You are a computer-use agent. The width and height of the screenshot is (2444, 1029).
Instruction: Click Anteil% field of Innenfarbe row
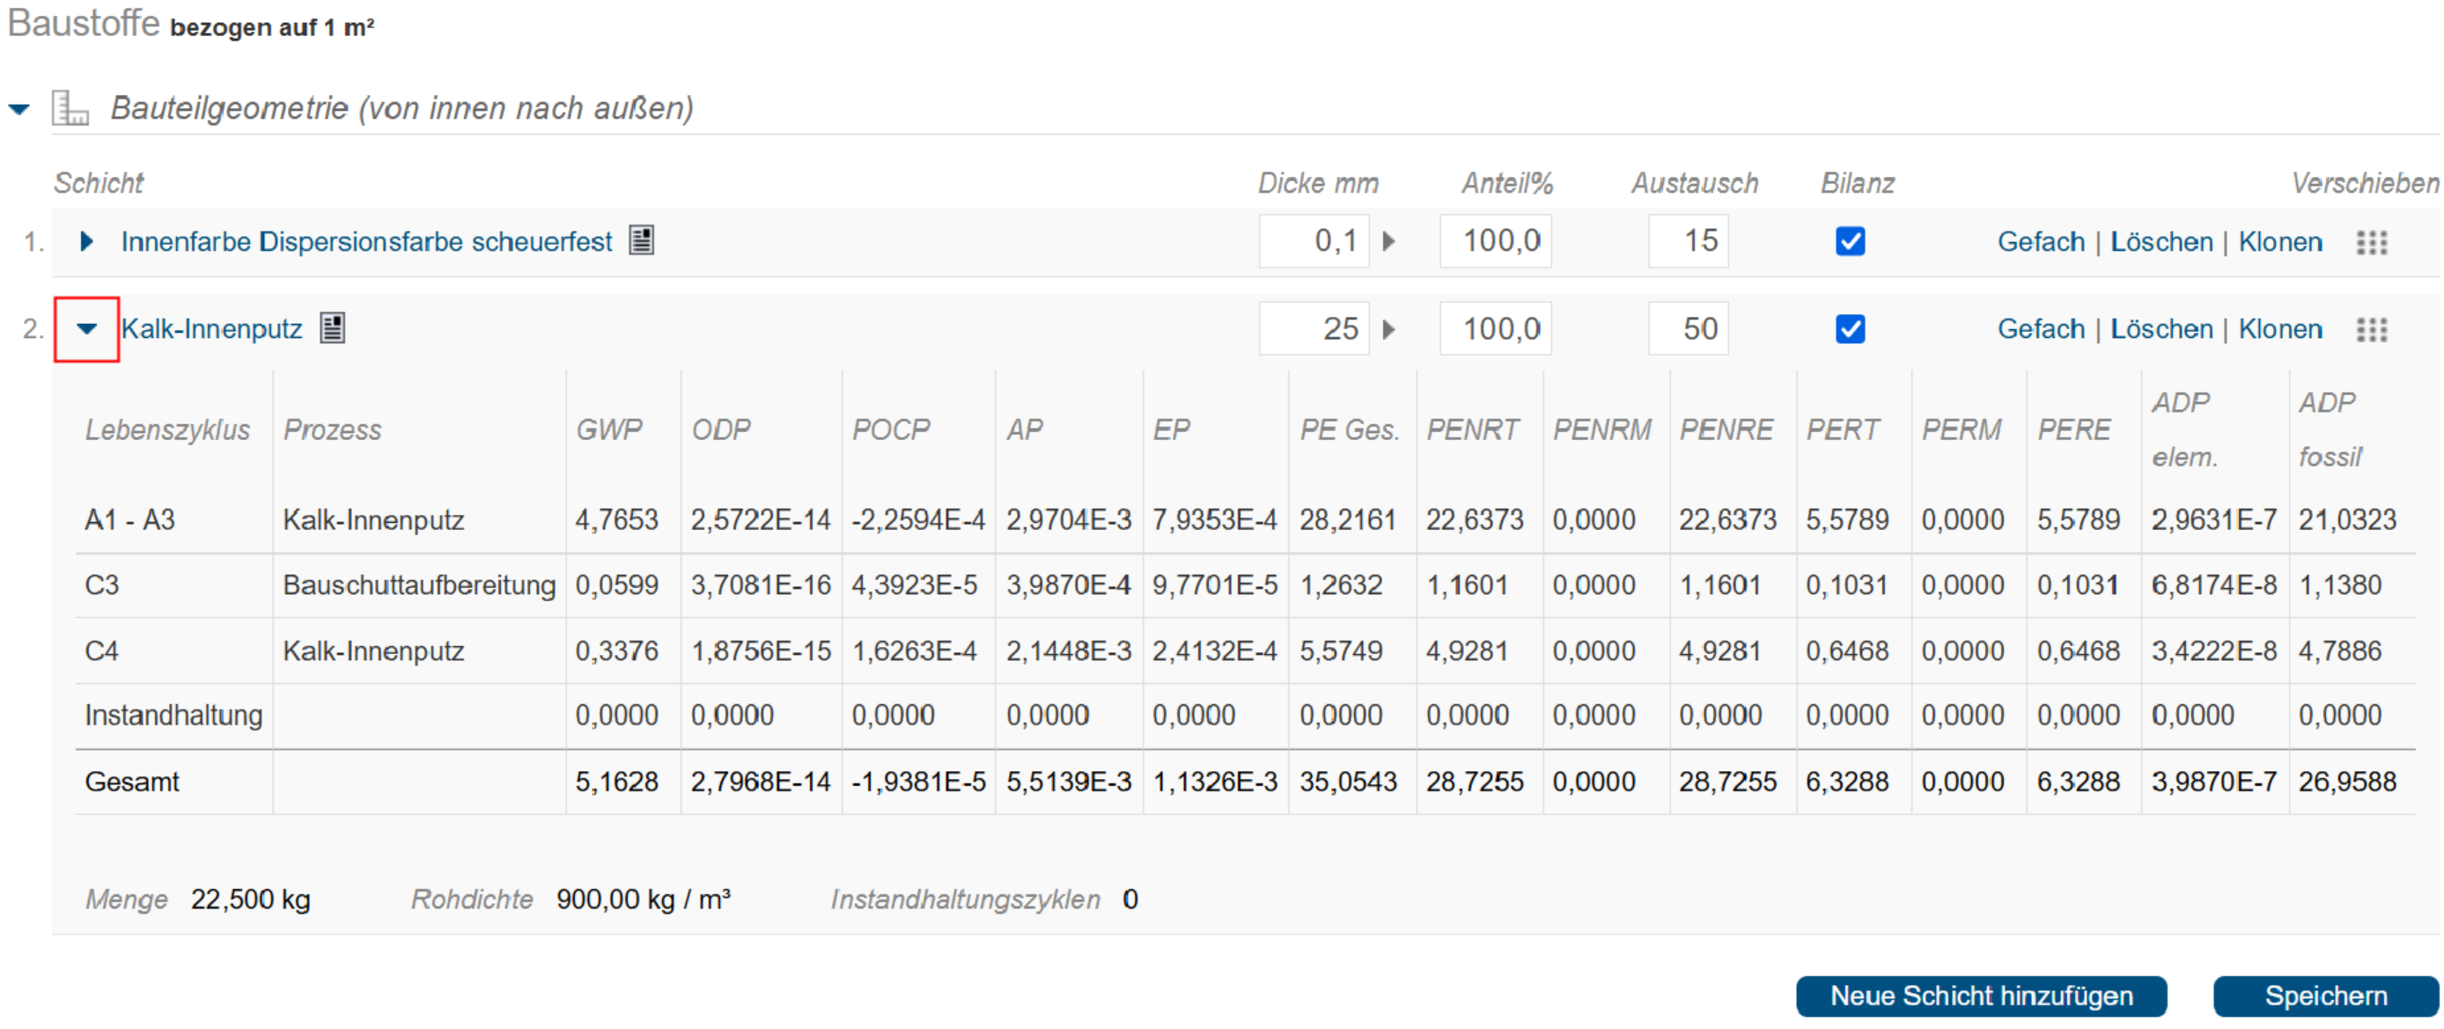point(1495,241)
